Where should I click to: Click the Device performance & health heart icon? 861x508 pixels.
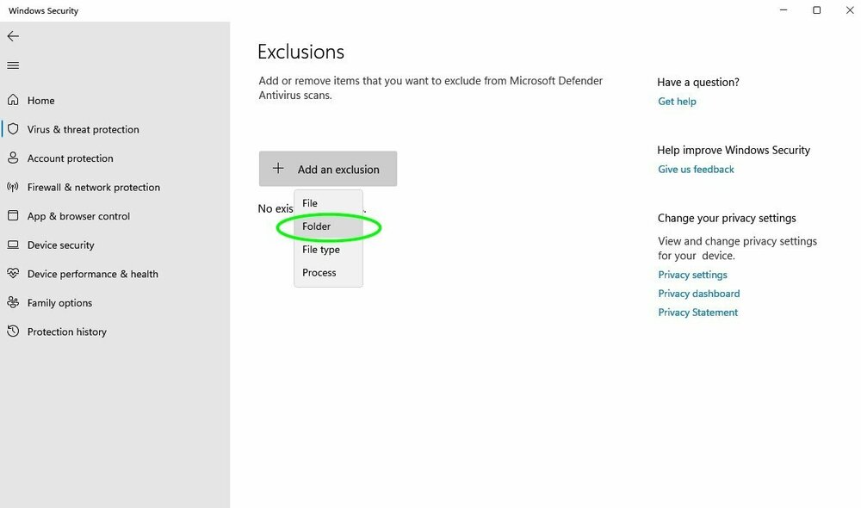coord(13,274)
